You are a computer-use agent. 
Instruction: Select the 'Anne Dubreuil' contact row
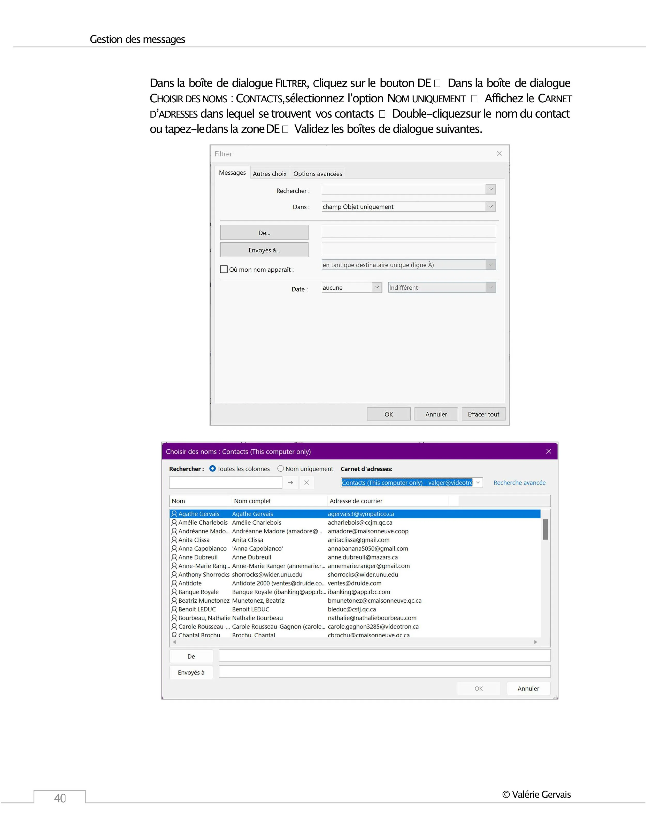point(355,557)
